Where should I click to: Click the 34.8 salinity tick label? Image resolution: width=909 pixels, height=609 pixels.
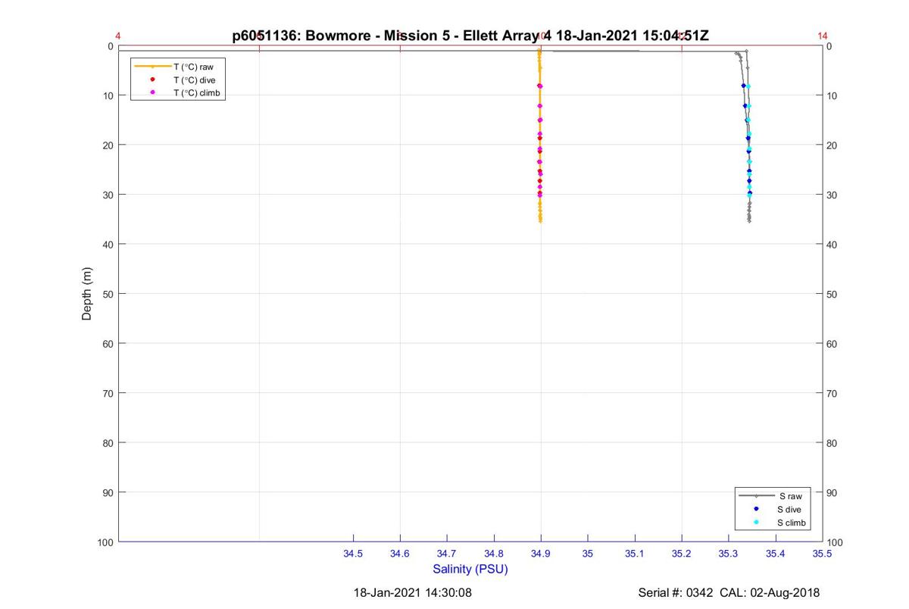coord(494,554)
